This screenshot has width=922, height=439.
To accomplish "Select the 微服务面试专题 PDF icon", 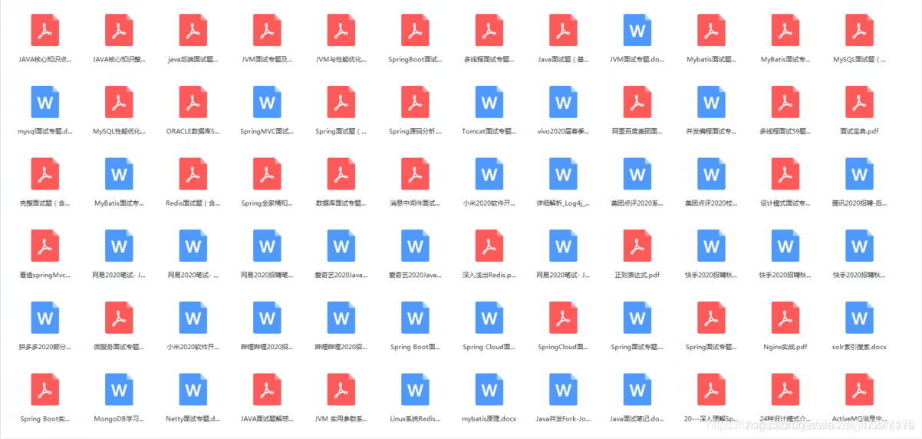I will click(x=119, y=319).
